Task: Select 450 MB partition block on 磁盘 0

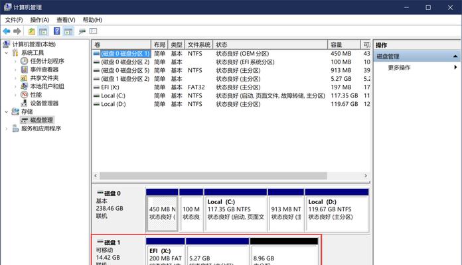Action: pyautogui.click(x=162, y=210)
